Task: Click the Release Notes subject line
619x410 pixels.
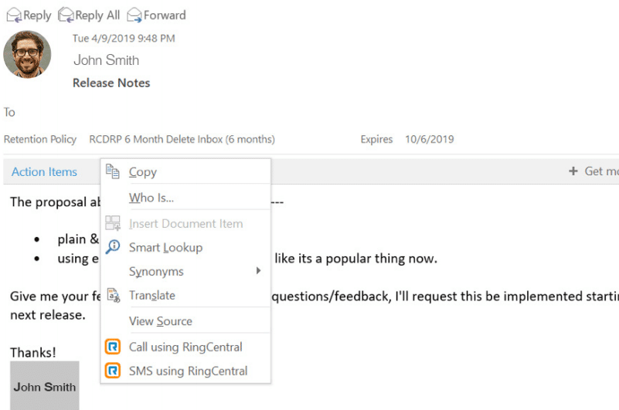Action: pyautogui.click(x=111, y=83)
